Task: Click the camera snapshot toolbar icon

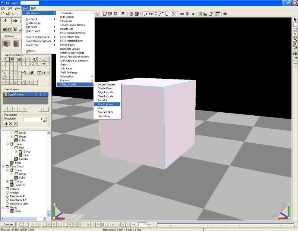Action: point(225,14)
